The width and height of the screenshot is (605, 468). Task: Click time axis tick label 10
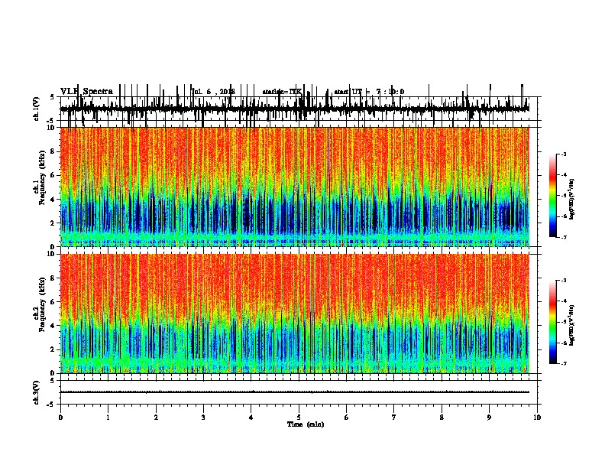coord(537,418)
